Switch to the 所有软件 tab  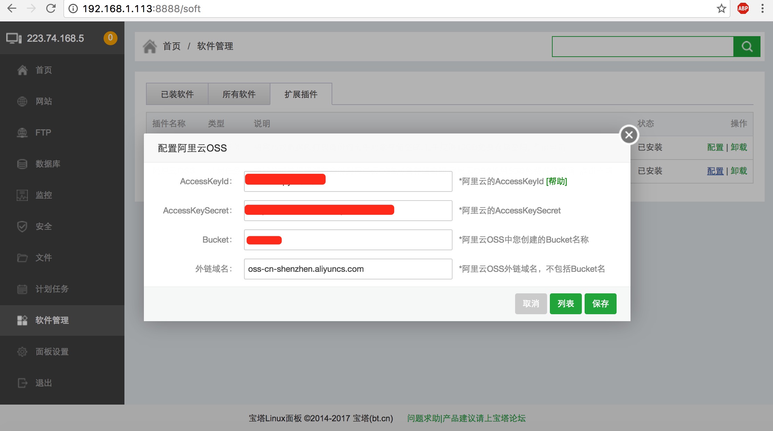[x=239, y=94]
